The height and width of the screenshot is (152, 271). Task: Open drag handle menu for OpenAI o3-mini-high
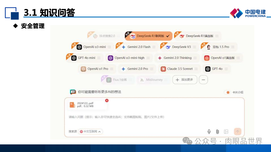[148, 58]
